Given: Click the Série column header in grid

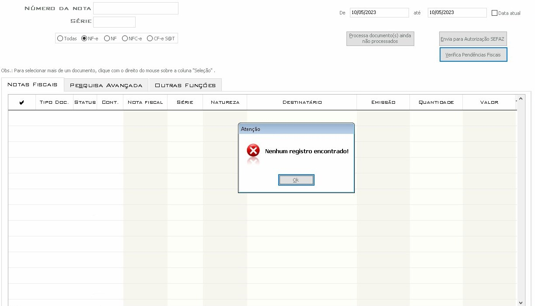Looking at the screenshot, I should pos(185,102).
